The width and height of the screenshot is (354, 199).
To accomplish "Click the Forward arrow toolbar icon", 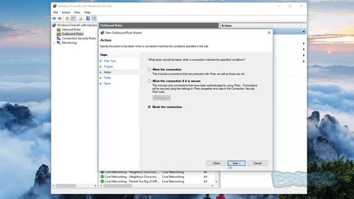I will [60, 18].
